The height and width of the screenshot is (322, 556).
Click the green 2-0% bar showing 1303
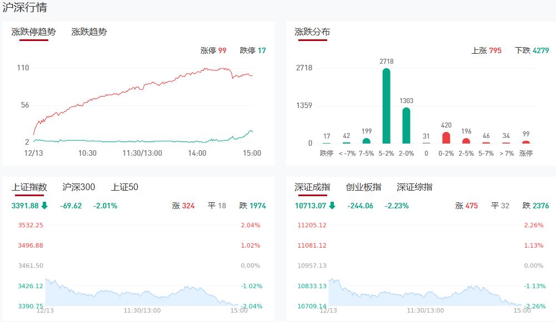tap(406, 125)
